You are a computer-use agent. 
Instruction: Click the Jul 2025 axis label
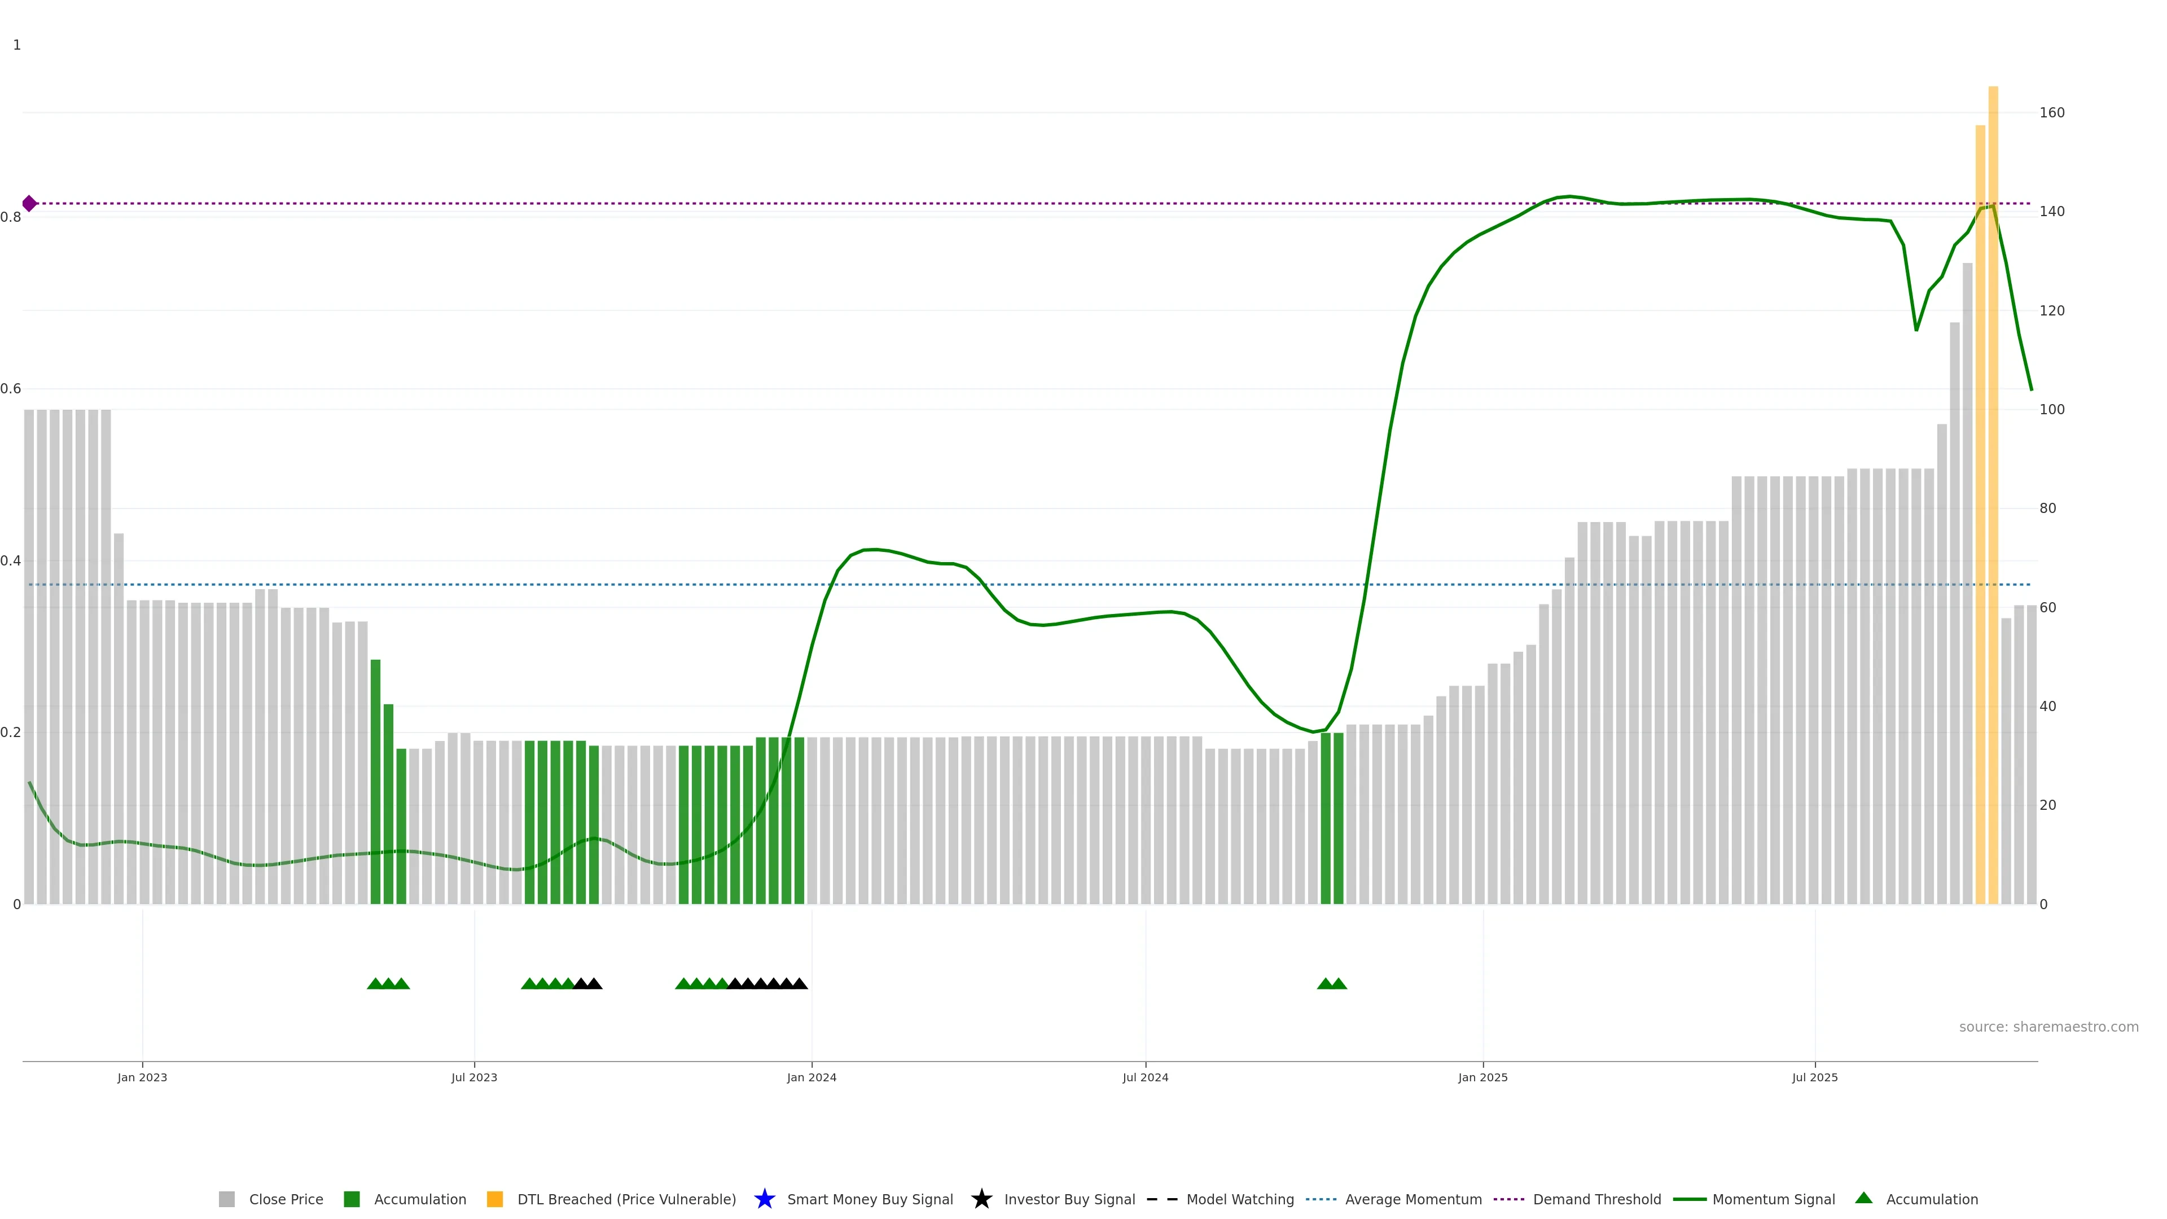(1814, 1077)
